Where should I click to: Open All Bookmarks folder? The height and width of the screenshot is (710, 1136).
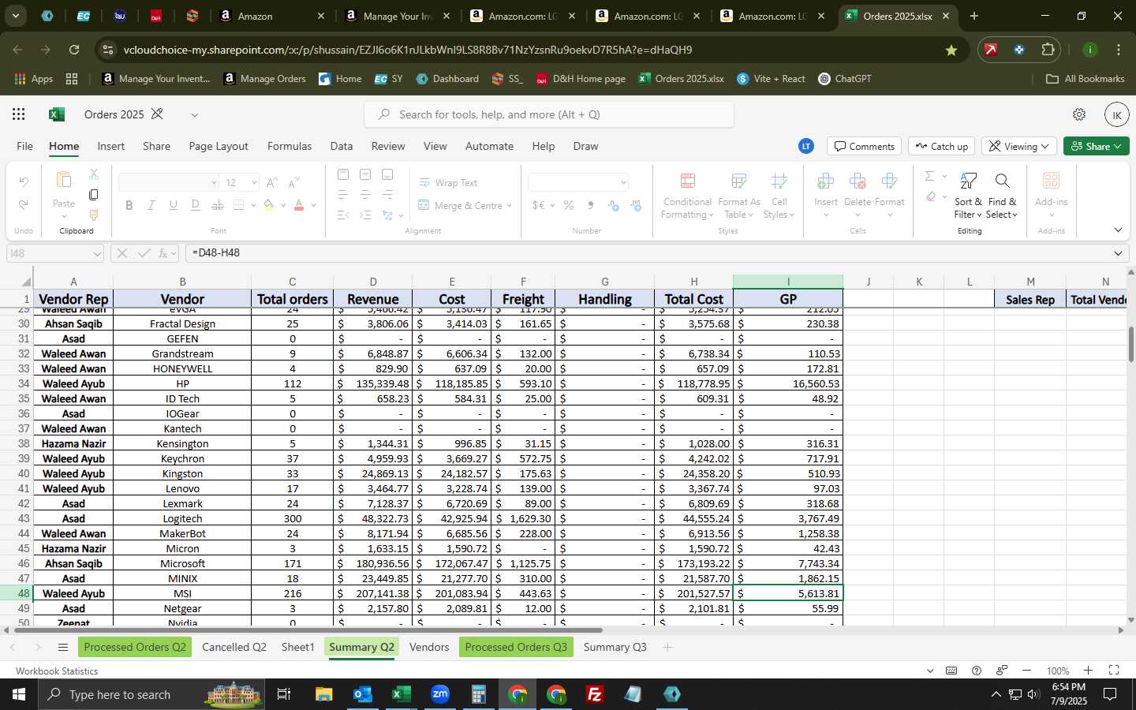pos(1085,79)
